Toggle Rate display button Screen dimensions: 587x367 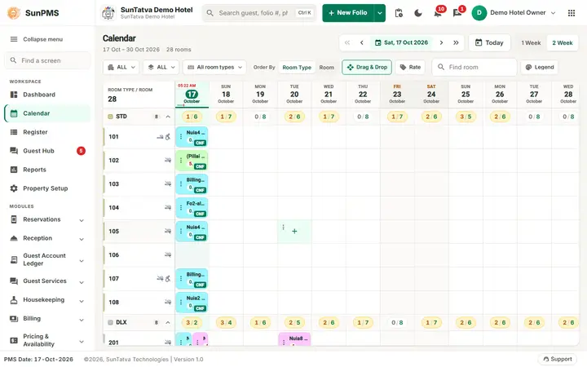[410, 68]
